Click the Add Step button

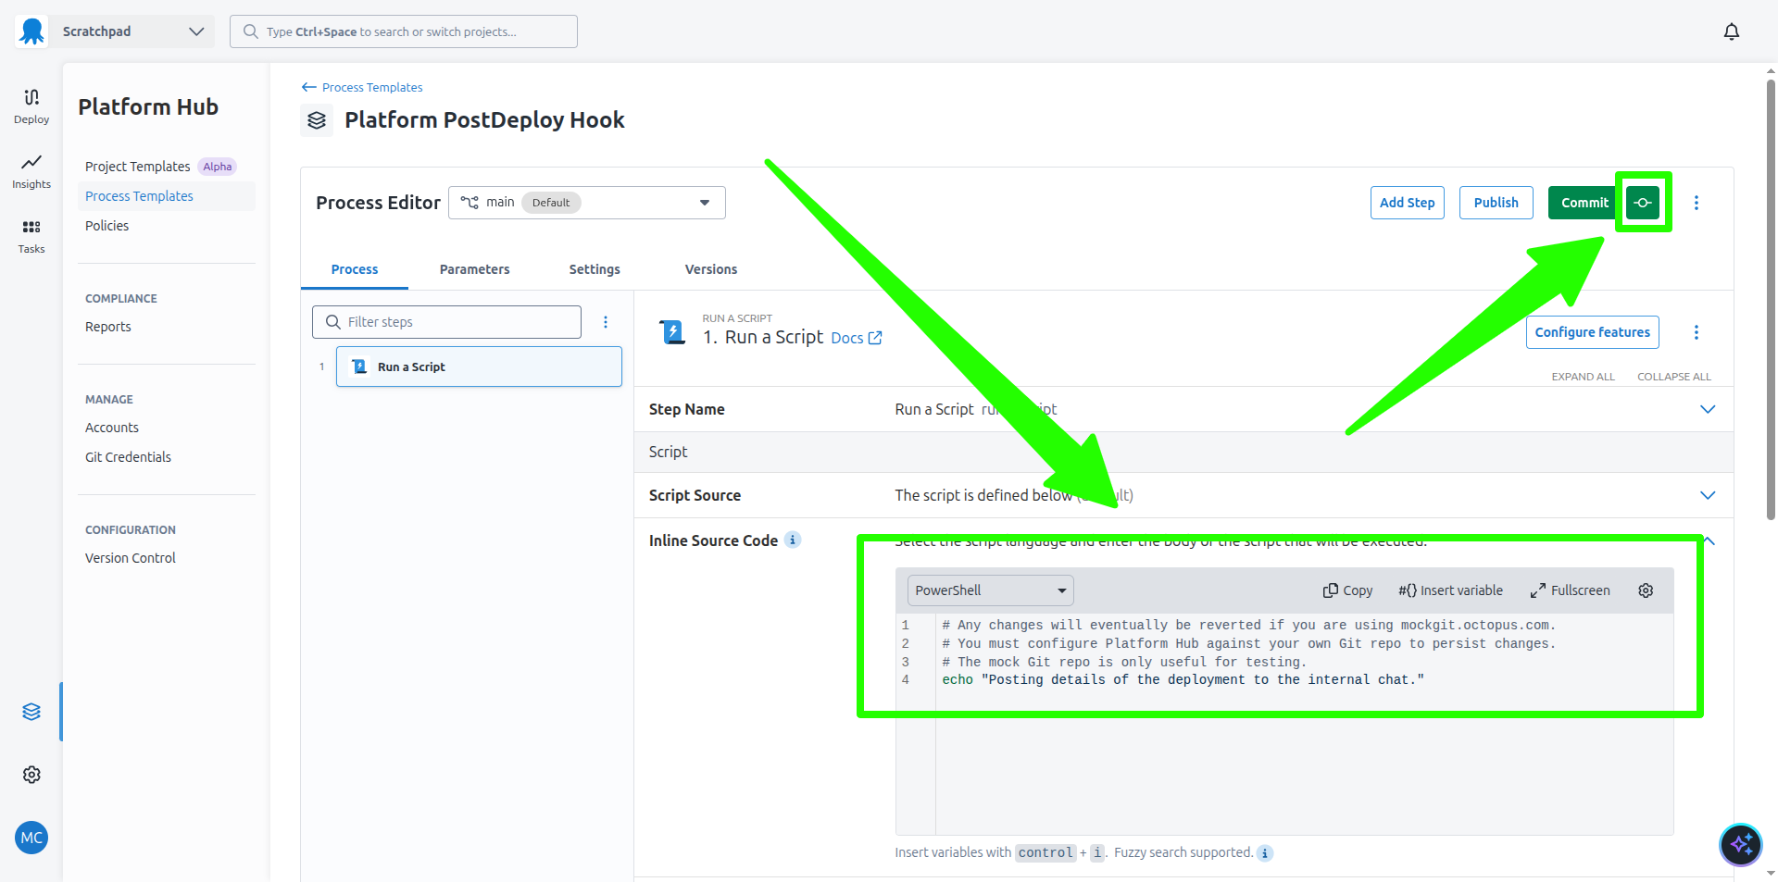[x=1407, y=203]
